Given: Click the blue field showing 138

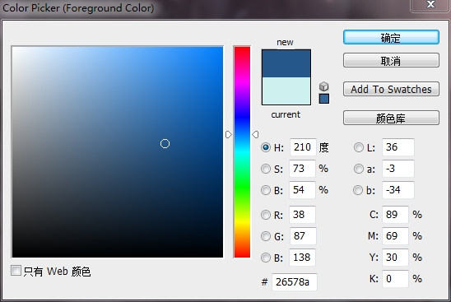Looking at the screenshot, I should (x=302, y=257).
